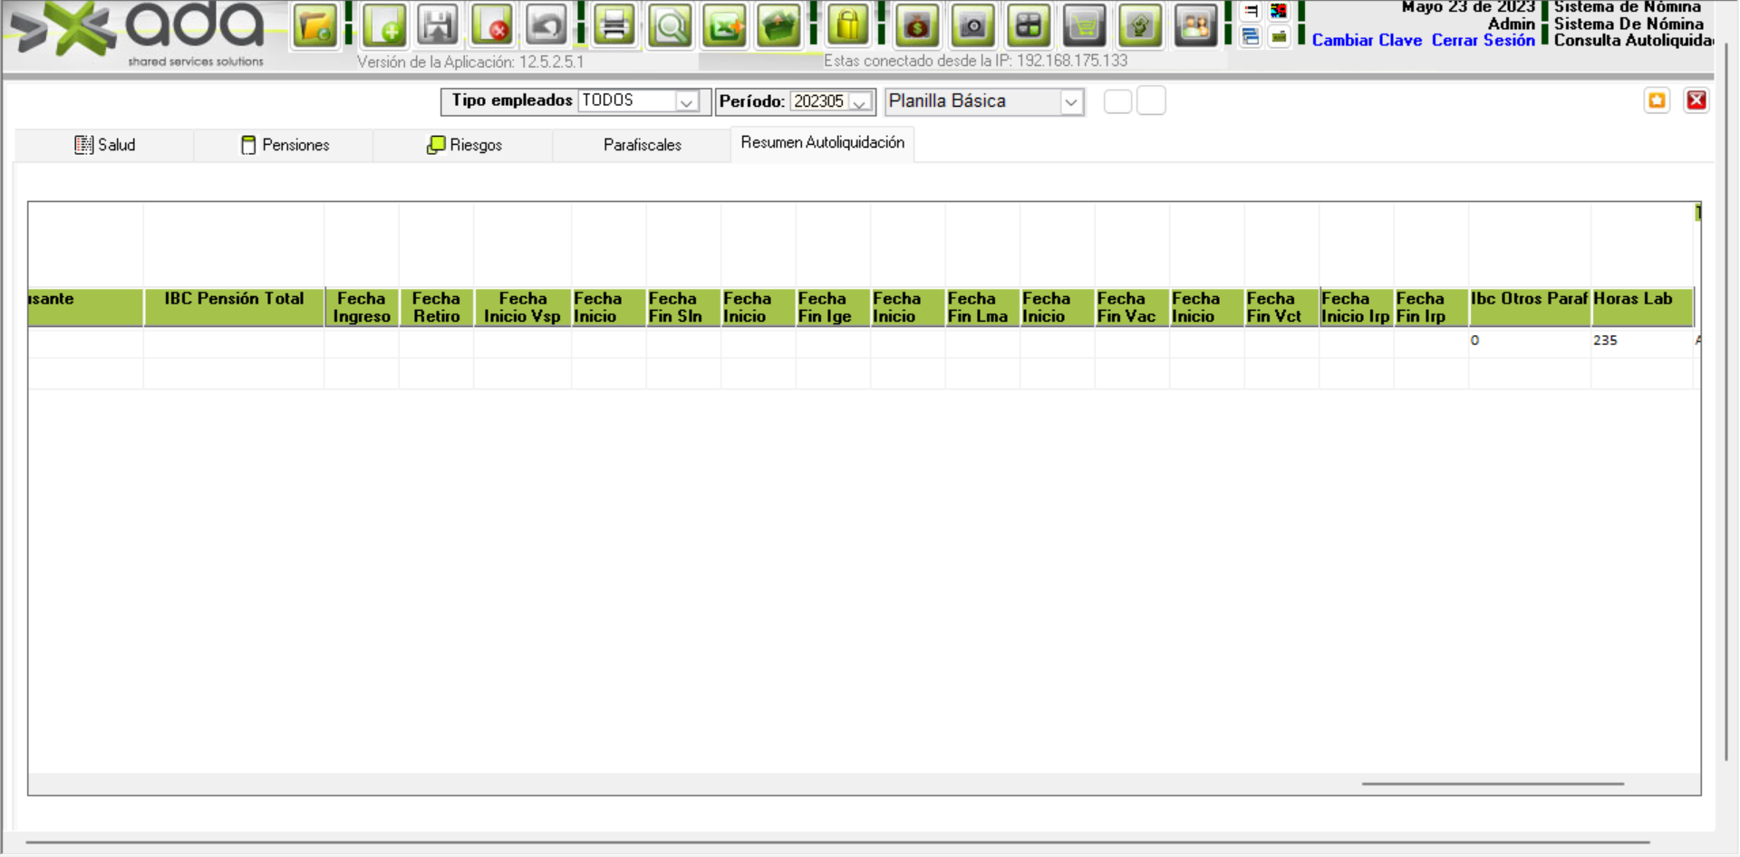Click the new document icon with plus
This screenshot has width=1740, height=857.
point(384,25)
